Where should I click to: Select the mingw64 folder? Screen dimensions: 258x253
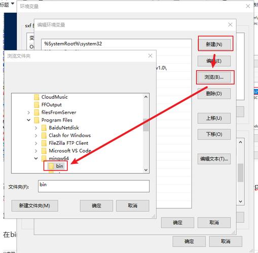pos(59,158)
